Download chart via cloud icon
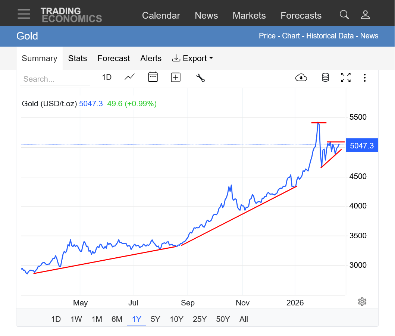 click(x=301, y=78)
